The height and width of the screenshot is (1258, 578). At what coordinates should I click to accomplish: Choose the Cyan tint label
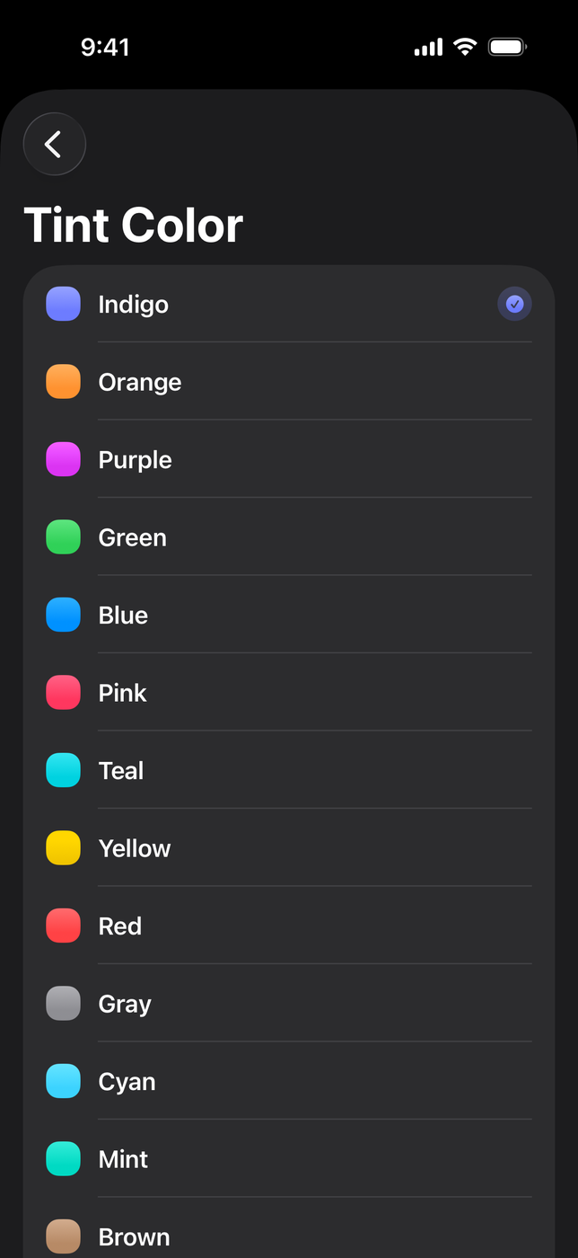coord(127,1082)
